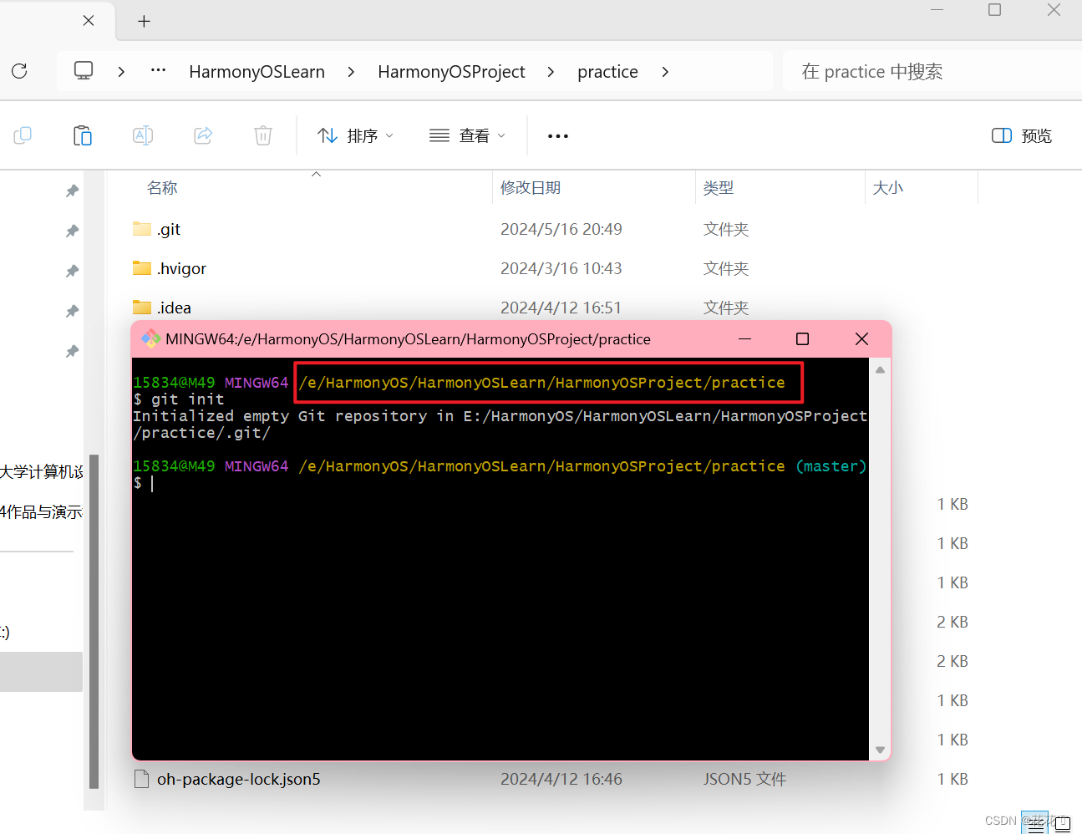Open the See more toolbar options
The image size is (1082, 834).
click(x=558, y=136)
